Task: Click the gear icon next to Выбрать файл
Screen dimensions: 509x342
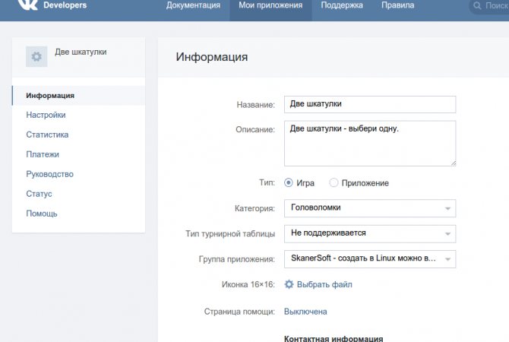Action: [x=289, y=284]
